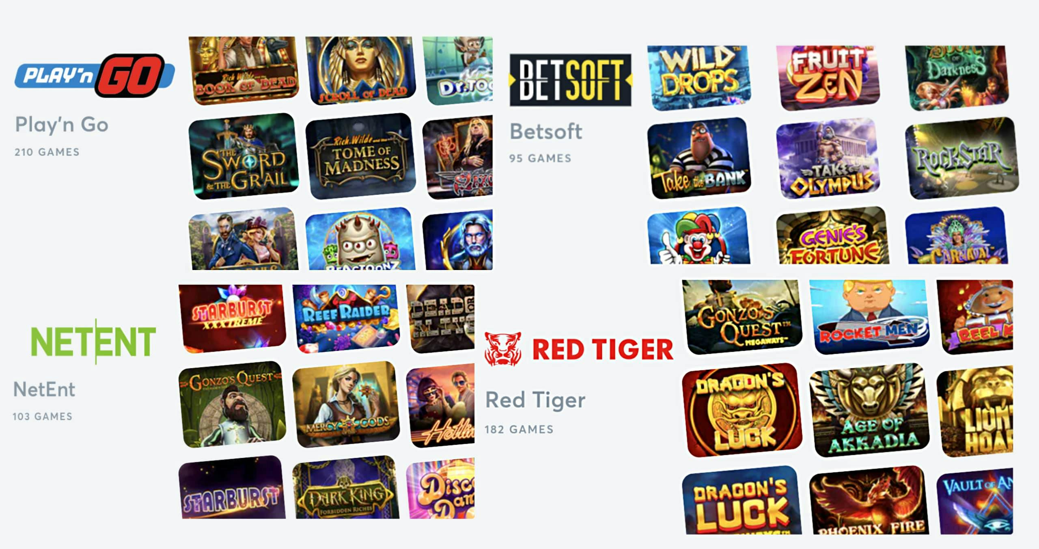This screenshot has height=549, width=1039.
Task: Open the Take Olympus game
Action: (x=828, y=158)
